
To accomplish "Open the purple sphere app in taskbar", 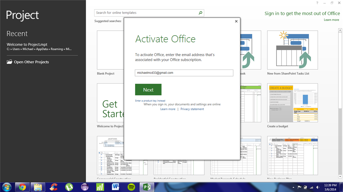I will point(84,187).
